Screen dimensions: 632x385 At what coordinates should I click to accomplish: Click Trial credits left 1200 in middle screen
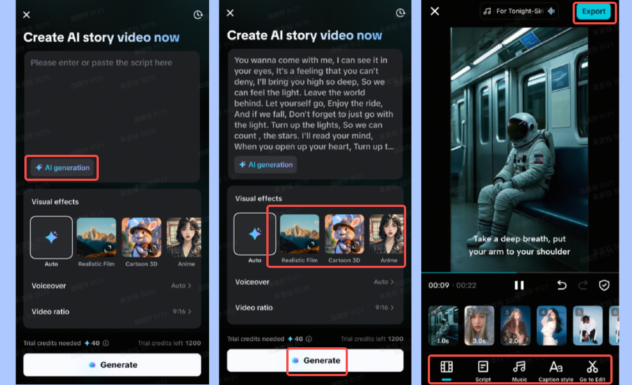(x=372, y=339)
